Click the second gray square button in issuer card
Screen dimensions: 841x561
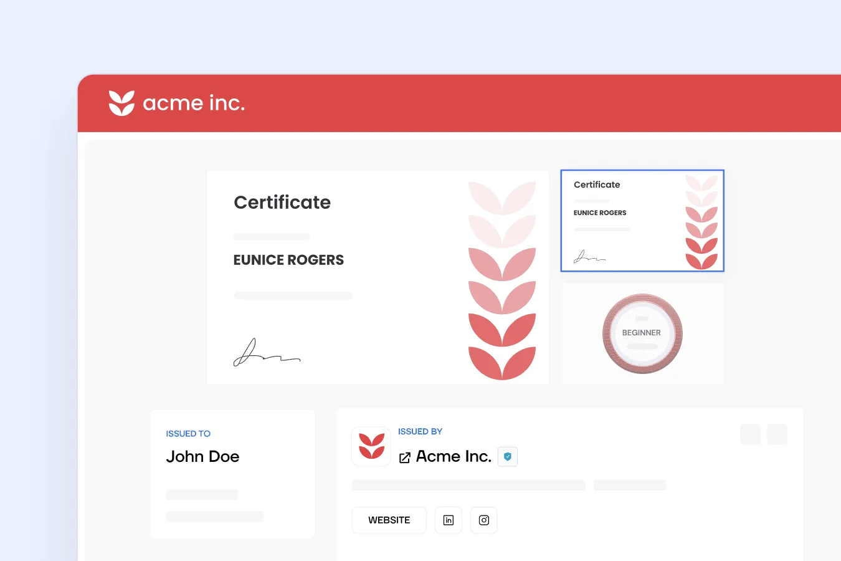tap(777, 434)
